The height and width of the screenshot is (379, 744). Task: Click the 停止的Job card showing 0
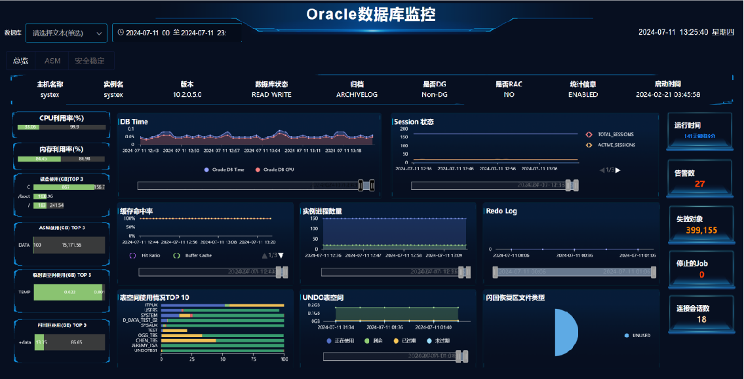(701, 269)
